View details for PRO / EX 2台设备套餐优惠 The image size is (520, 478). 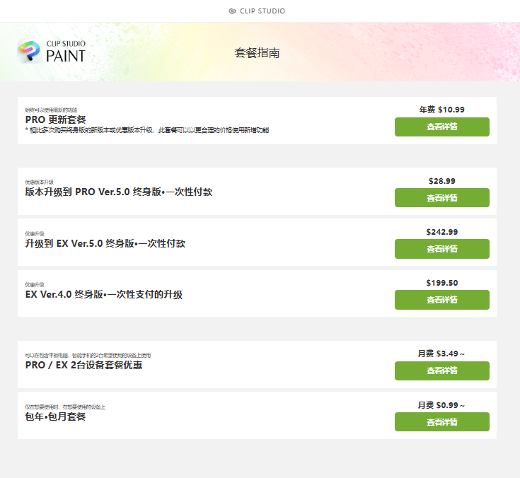tap(441, 371)
